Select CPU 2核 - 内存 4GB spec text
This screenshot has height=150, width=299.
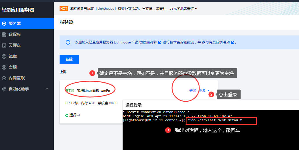91,103
